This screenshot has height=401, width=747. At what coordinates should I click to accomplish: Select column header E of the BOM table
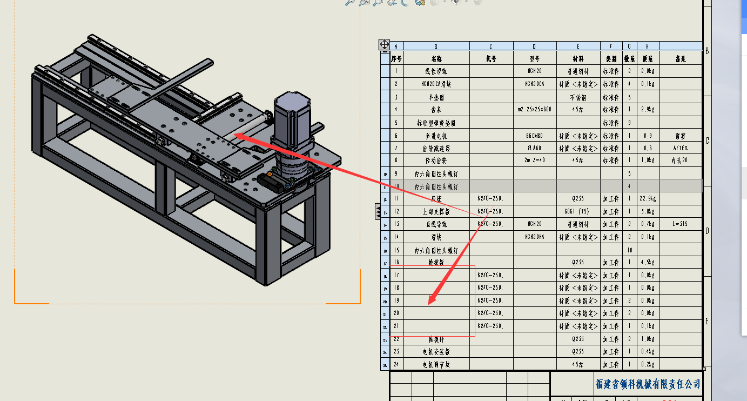point(578,46)
